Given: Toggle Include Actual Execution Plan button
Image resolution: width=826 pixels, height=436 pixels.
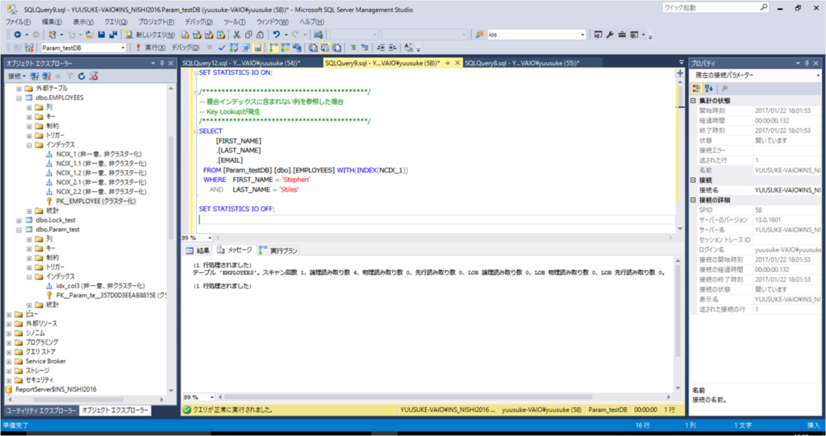Looking at the screenshot, I should coord(273,48).
